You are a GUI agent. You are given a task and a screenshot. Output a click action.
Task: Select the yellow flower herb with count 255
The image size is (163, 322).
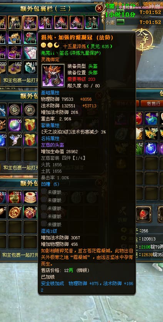click(151, 133)
